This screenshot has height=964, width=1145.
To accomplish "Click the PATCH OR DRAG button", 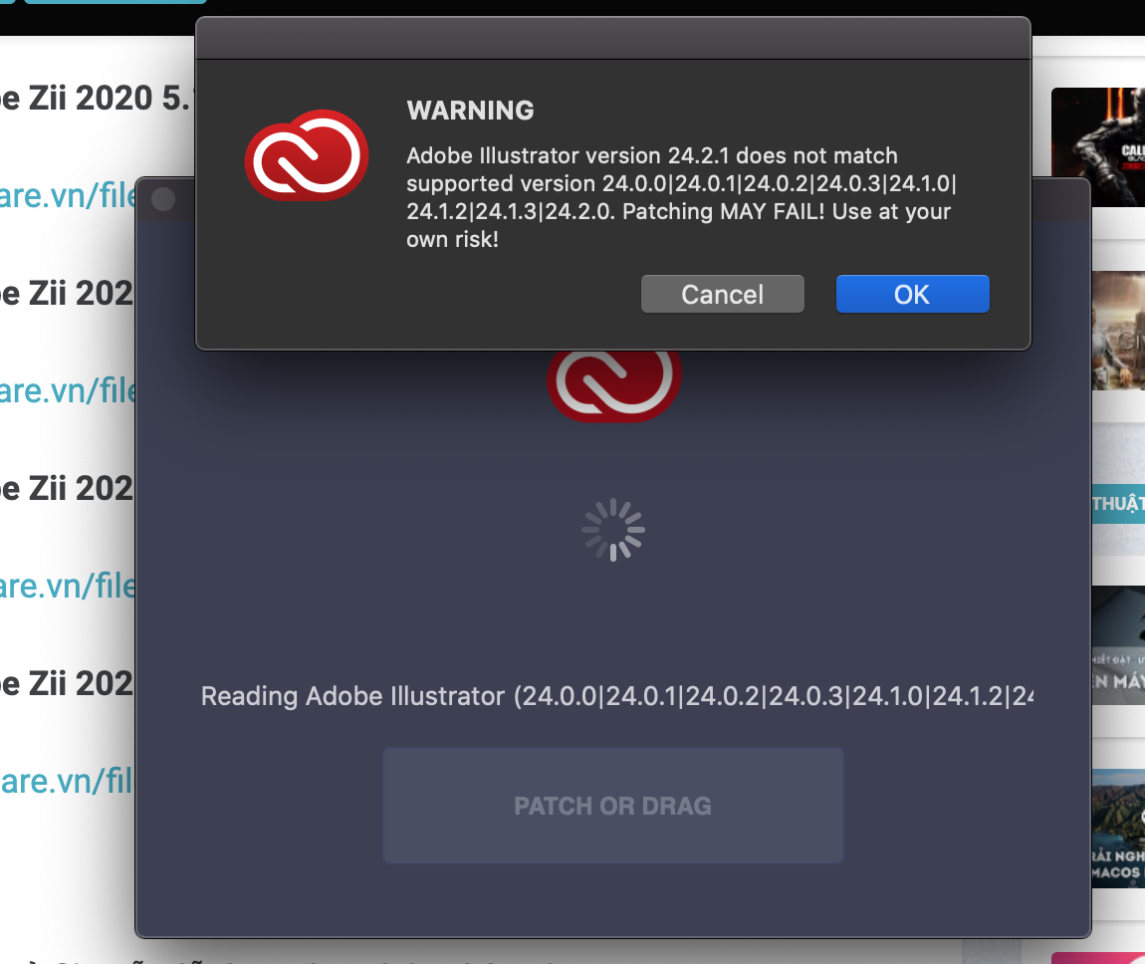I will pos(612,806).
